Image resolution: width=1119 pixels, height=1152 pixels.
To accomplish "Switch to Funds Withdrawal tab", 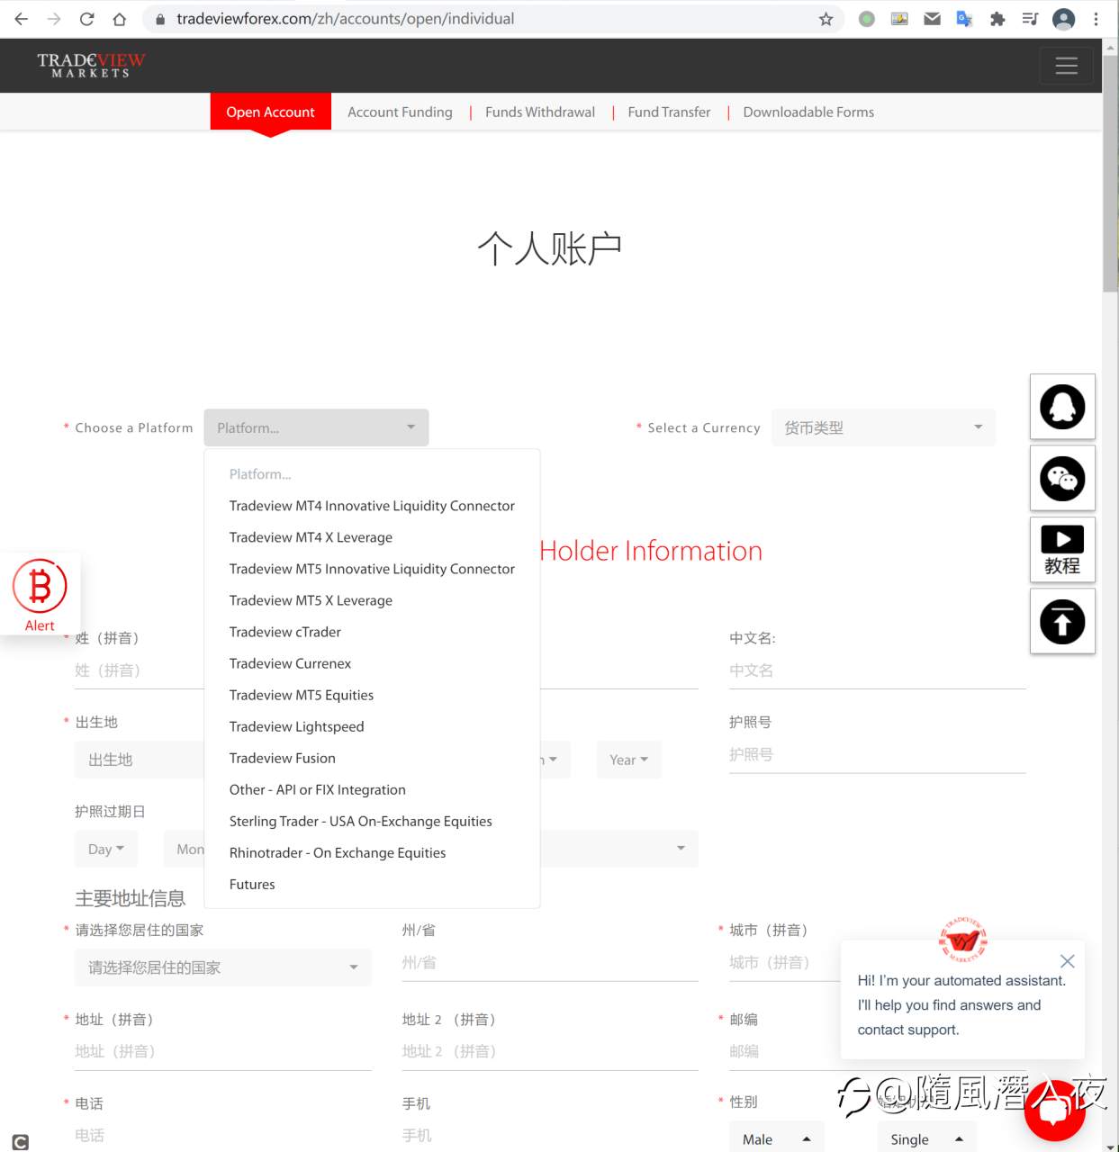I will 540,112.
